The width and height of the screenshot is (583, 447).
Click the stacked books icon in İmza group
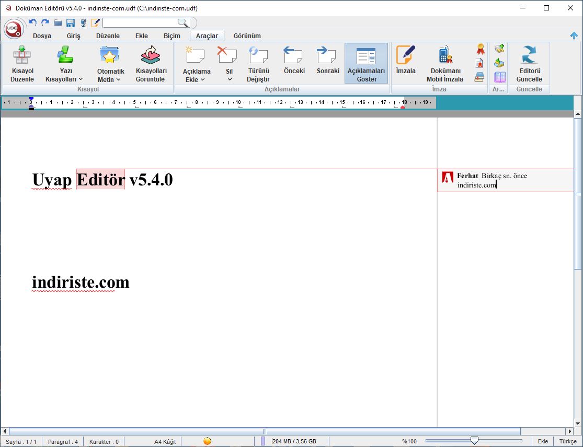479,77
